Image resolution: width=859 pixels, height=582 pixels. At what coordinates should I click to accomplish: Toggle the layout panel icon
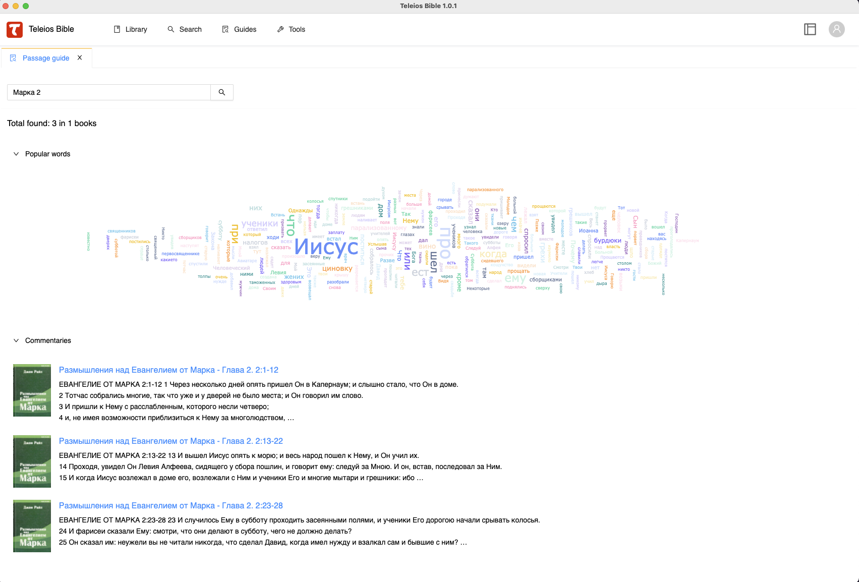click(810, 29)
